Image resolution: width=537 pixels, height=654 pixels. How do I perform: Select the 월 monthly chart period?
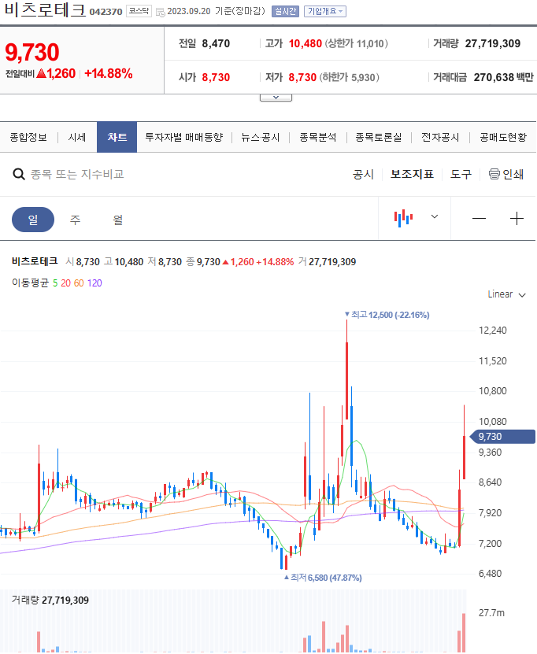[118, 220]
